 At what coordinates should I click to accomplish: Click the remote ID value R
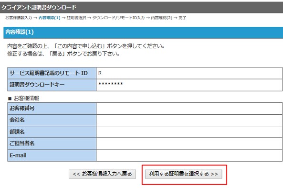pos(100,73)
